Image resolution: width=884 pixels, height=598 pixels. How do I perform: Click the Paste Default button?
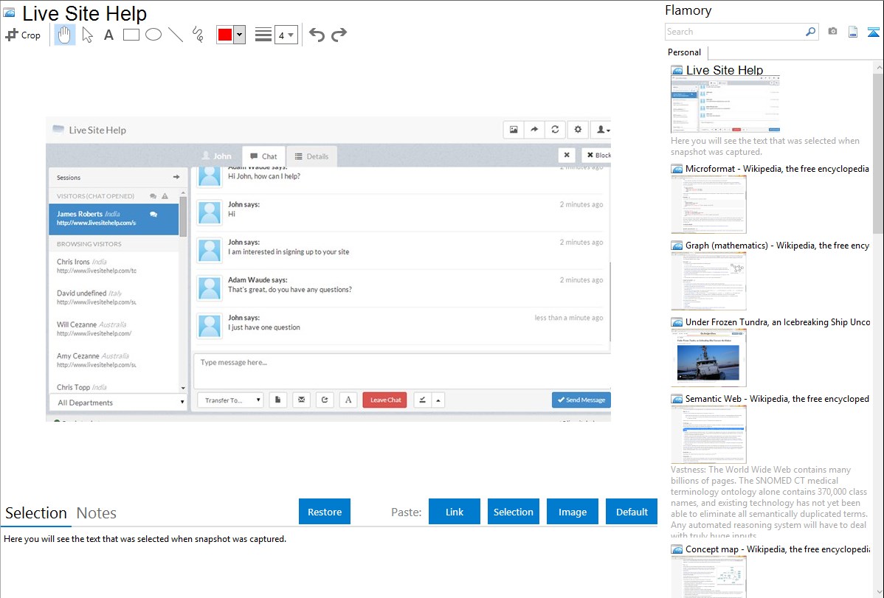(x=632, y=512)
